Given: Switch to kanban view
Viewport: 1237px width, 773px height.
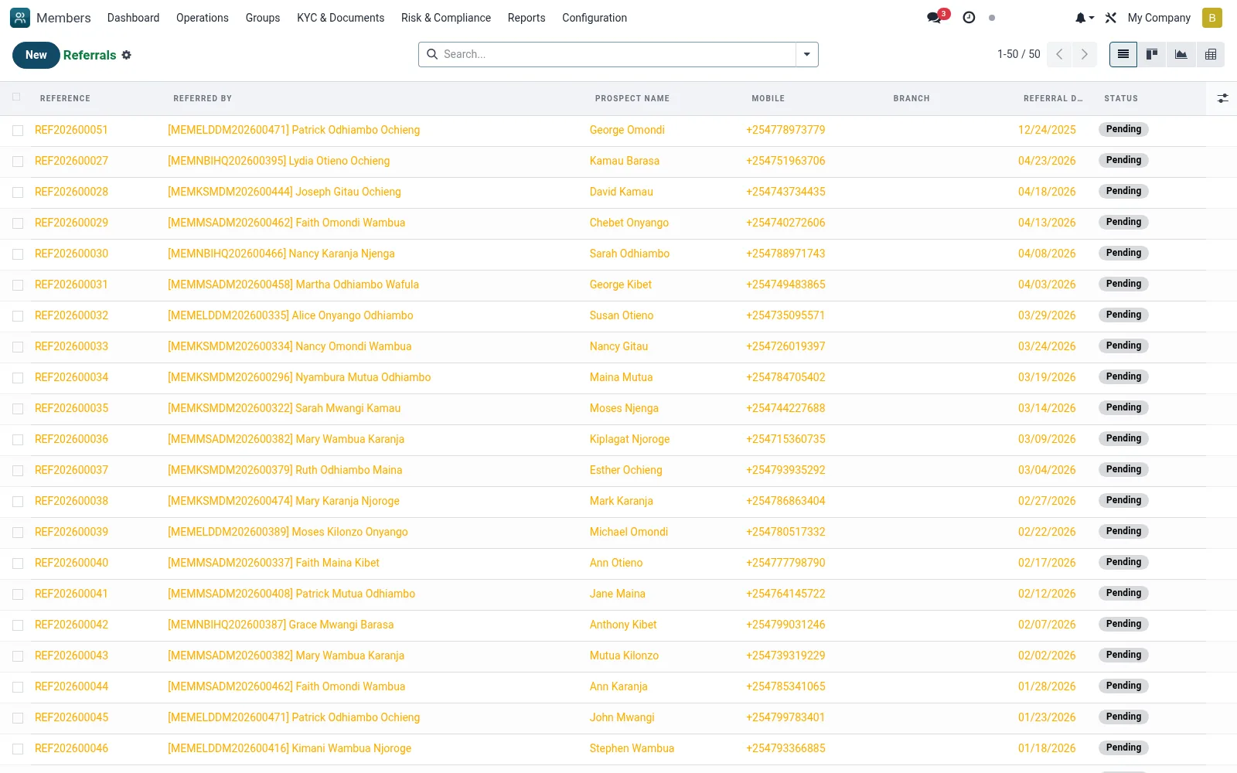Looking at the screenshot, I should (1152, 54).
